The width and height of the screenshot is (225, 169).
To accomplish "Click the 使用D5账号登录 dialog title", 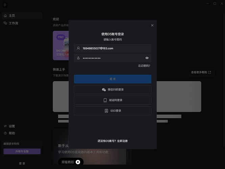I will tap(112, 34).
